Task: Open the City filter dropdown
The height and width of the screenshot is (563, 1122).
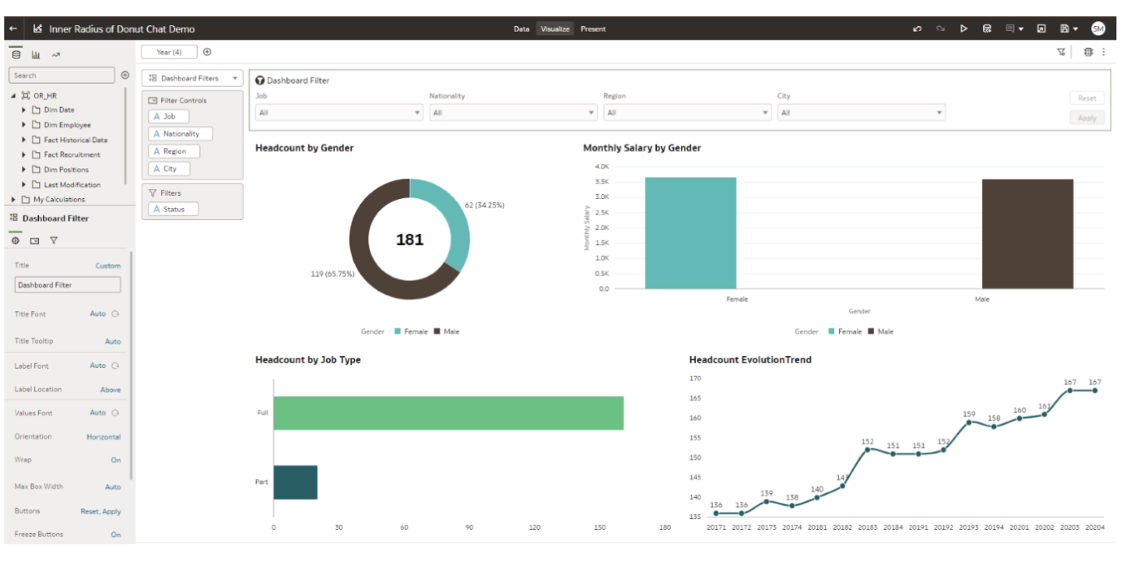Action: (x=861, y=113)
